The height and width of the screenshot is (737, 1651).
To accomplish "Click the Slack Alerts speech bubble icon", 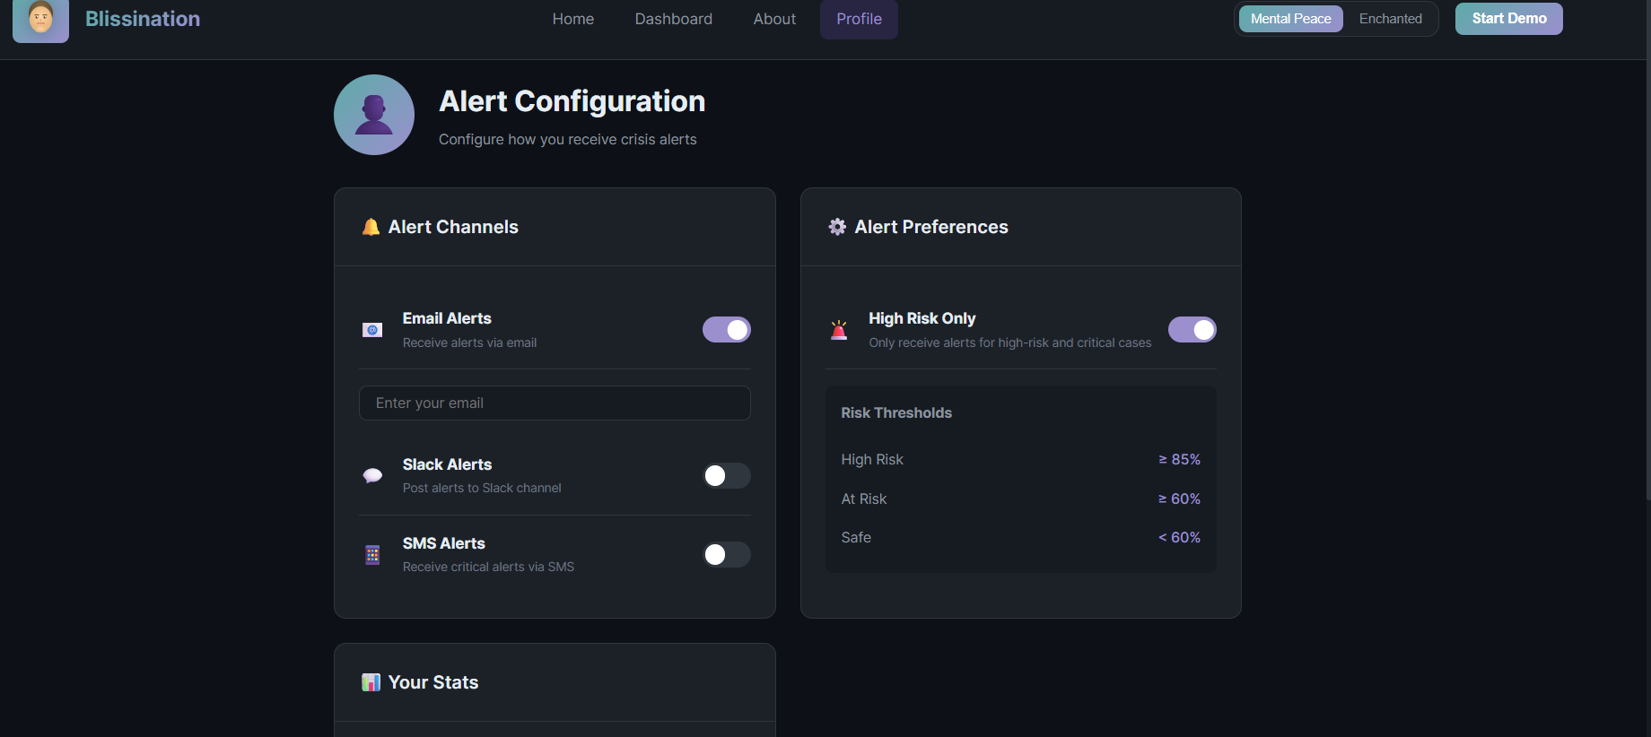I will point(372,476).
